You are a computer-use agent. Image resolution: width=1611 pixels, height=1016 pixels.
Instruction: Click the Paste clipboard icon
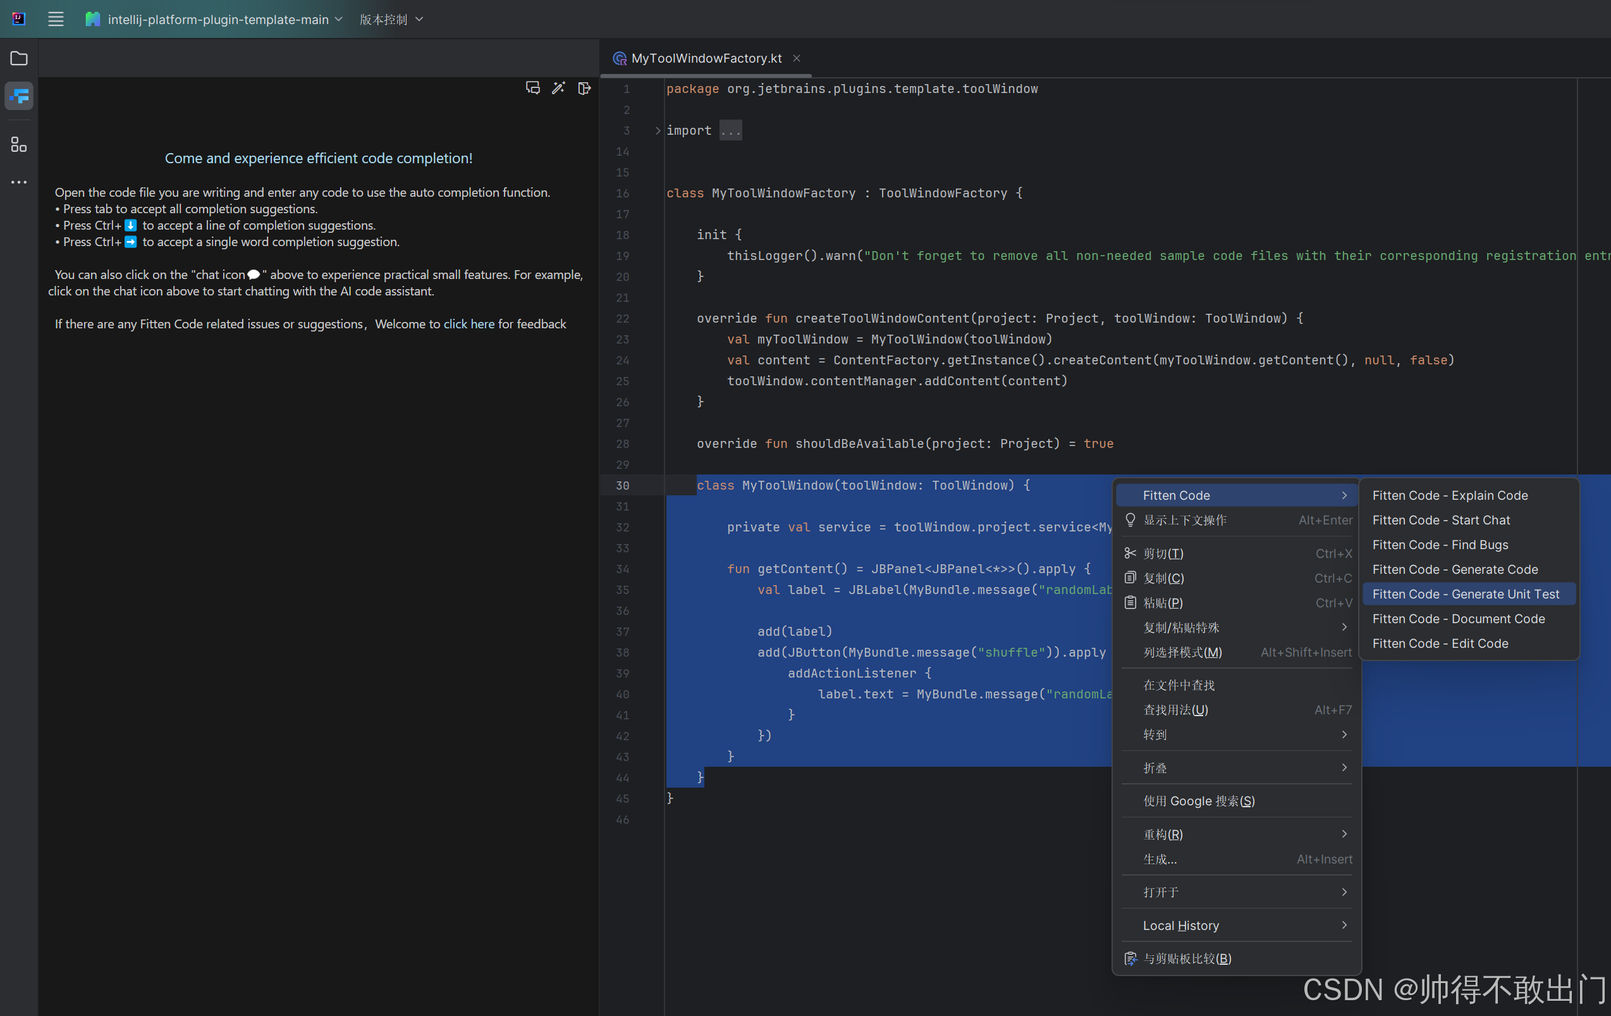(x=1130, y=602)
